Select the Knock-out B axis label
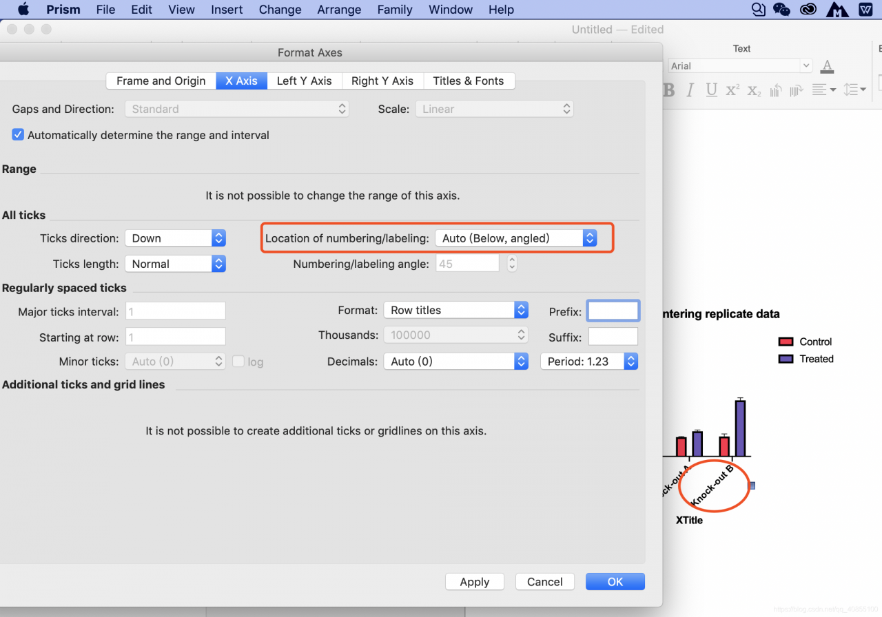The image size is (882, 617). (712, 486)
